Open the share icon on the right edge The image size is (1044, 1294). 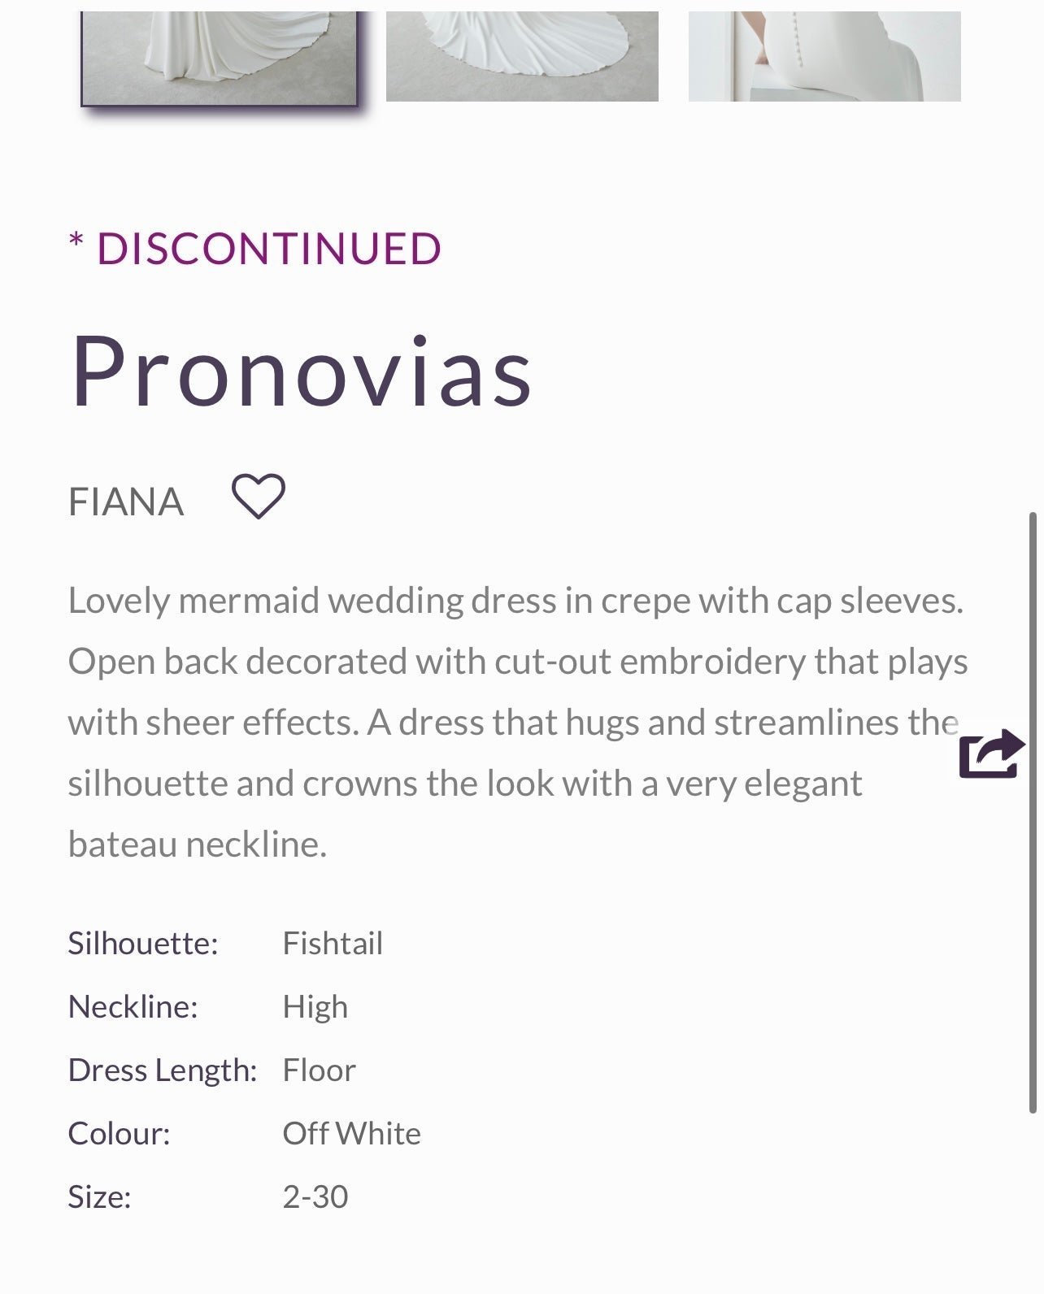point(992,753)
